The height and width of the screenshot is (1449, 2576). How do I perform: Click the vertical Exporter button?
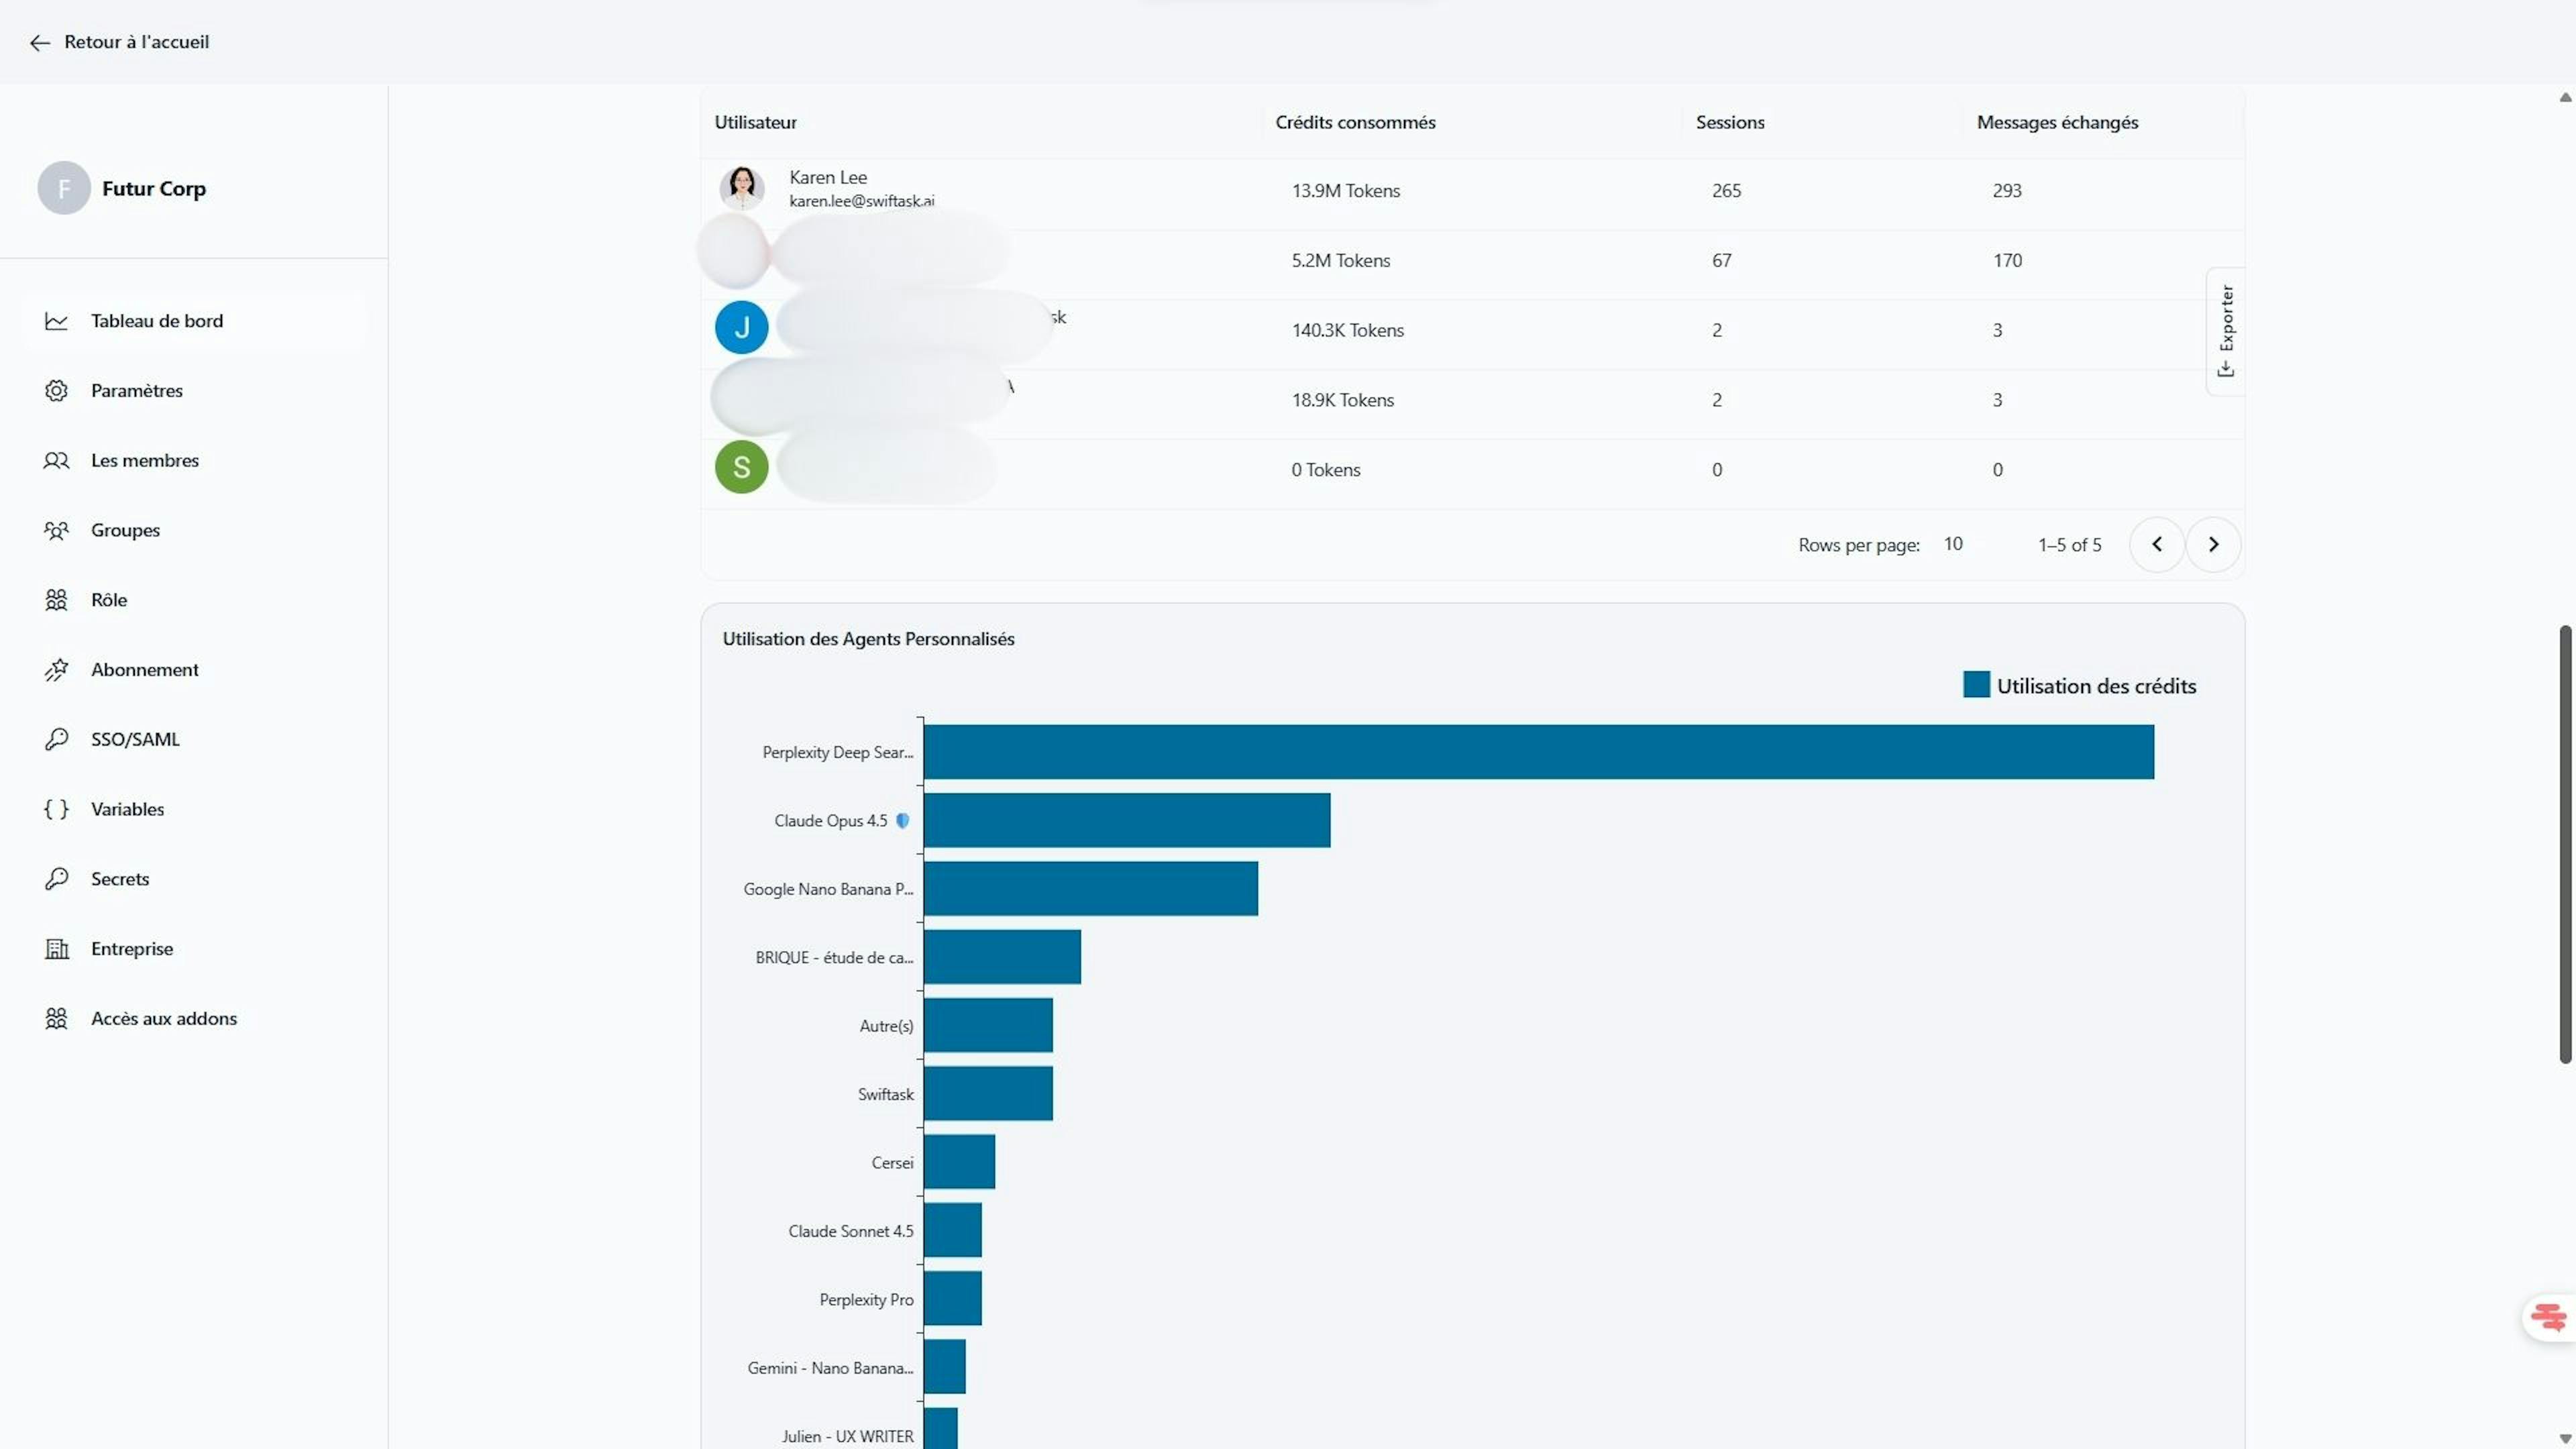tap(2225, 332)
